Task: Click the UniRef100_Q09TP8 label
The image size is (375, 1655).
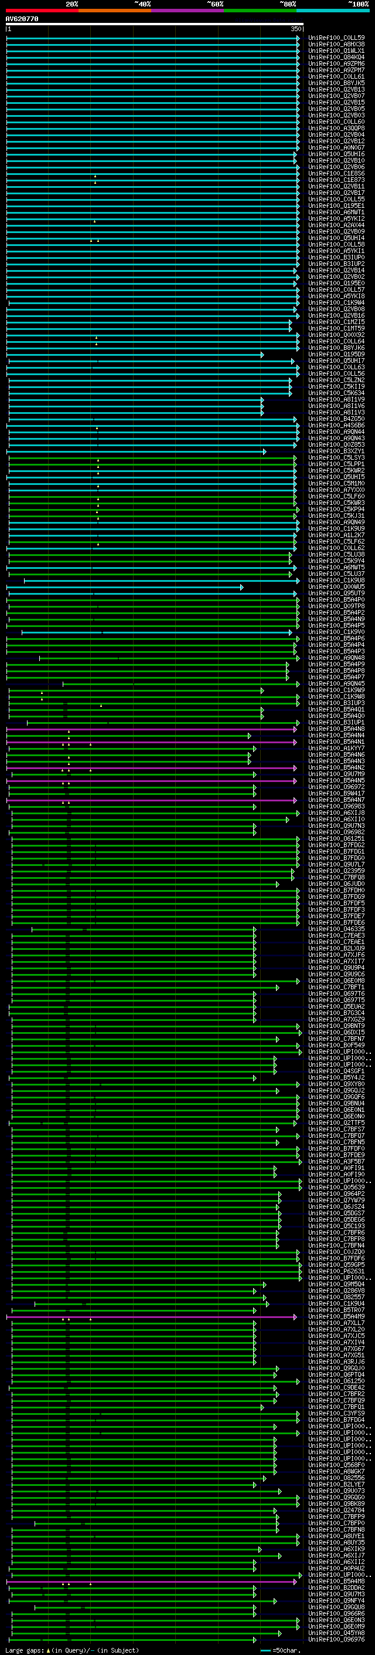Action: [336, 606]
